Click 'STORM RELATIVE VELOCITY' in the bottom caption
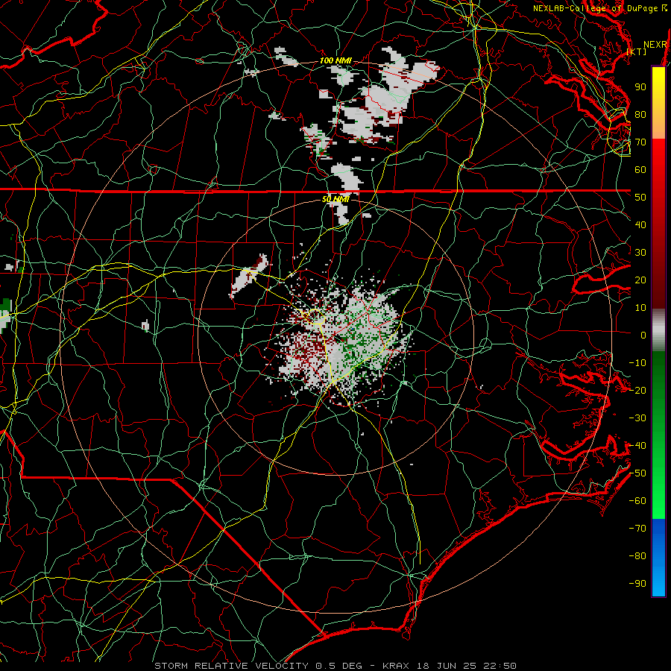Image resolution: width=671 pixels, height=671 pixels. coord(232,666)
